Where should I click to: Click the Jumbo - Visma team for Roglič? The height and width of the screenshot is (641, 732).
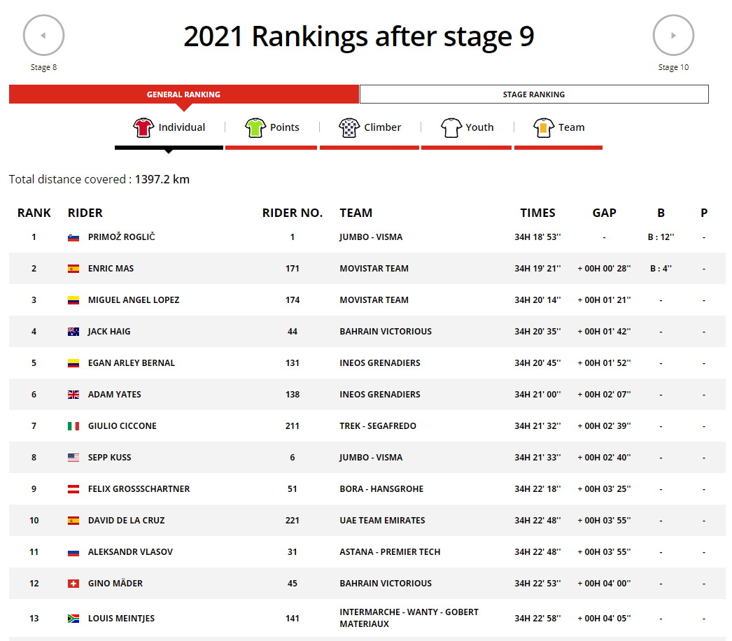coord(371,237)
